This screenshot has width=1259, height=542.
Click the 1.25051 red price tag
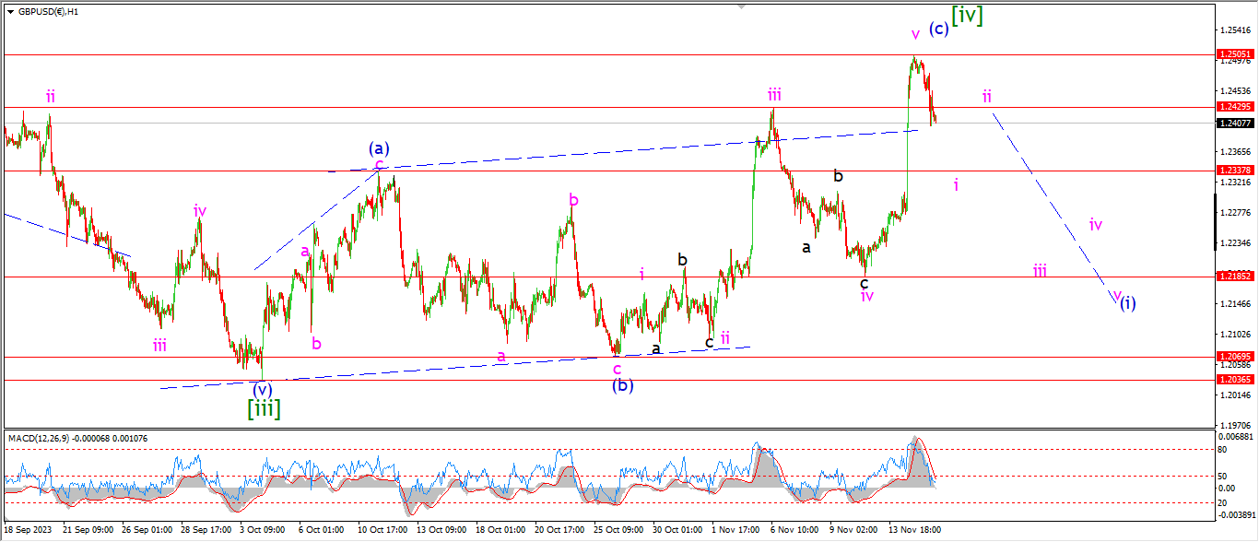pos(1235,55)
